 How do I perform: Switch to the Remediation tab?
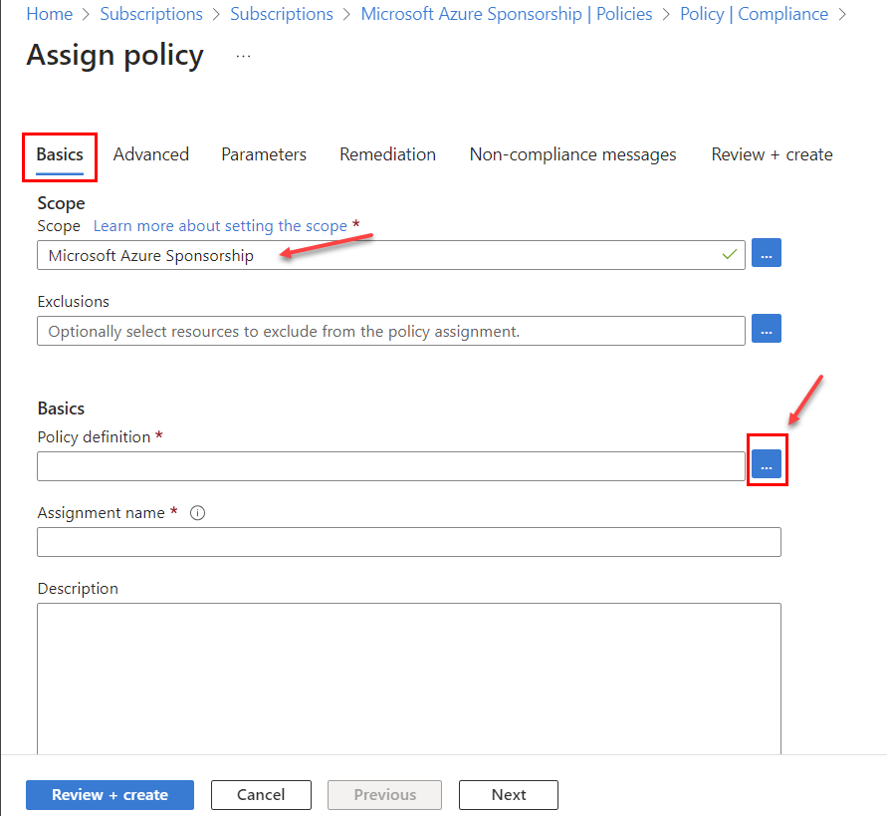click(x=387, y=154)
